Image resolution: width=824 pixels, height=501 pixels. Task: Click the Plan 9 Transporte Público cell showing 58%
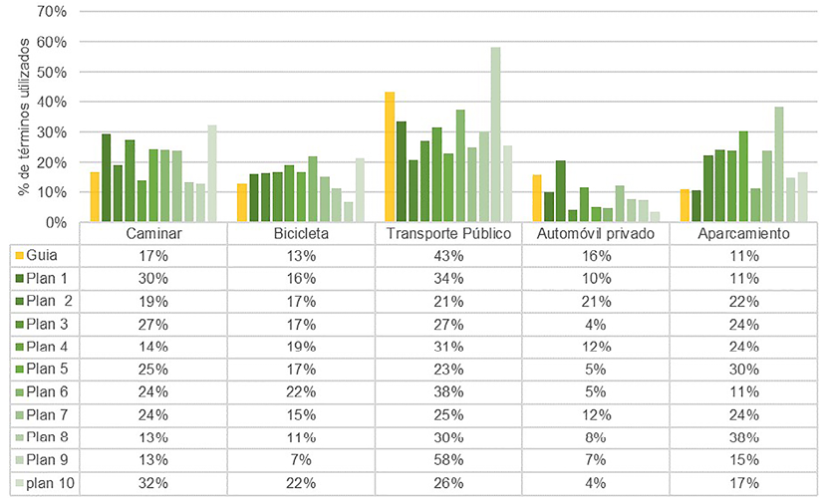(449, 459)
